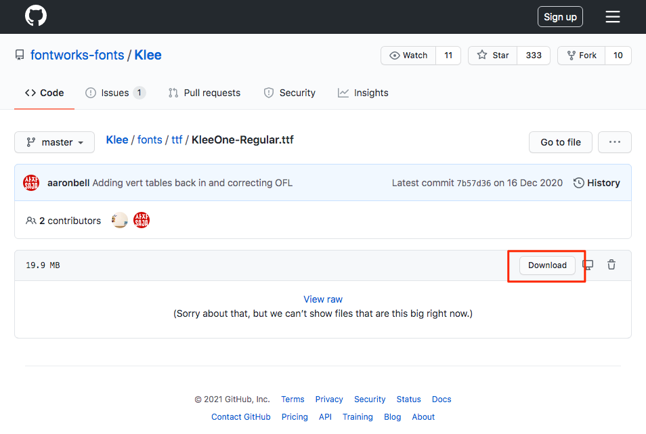The image size is (646, 434).
Task: Switch to the Issues tab
Action: [115, 93]
